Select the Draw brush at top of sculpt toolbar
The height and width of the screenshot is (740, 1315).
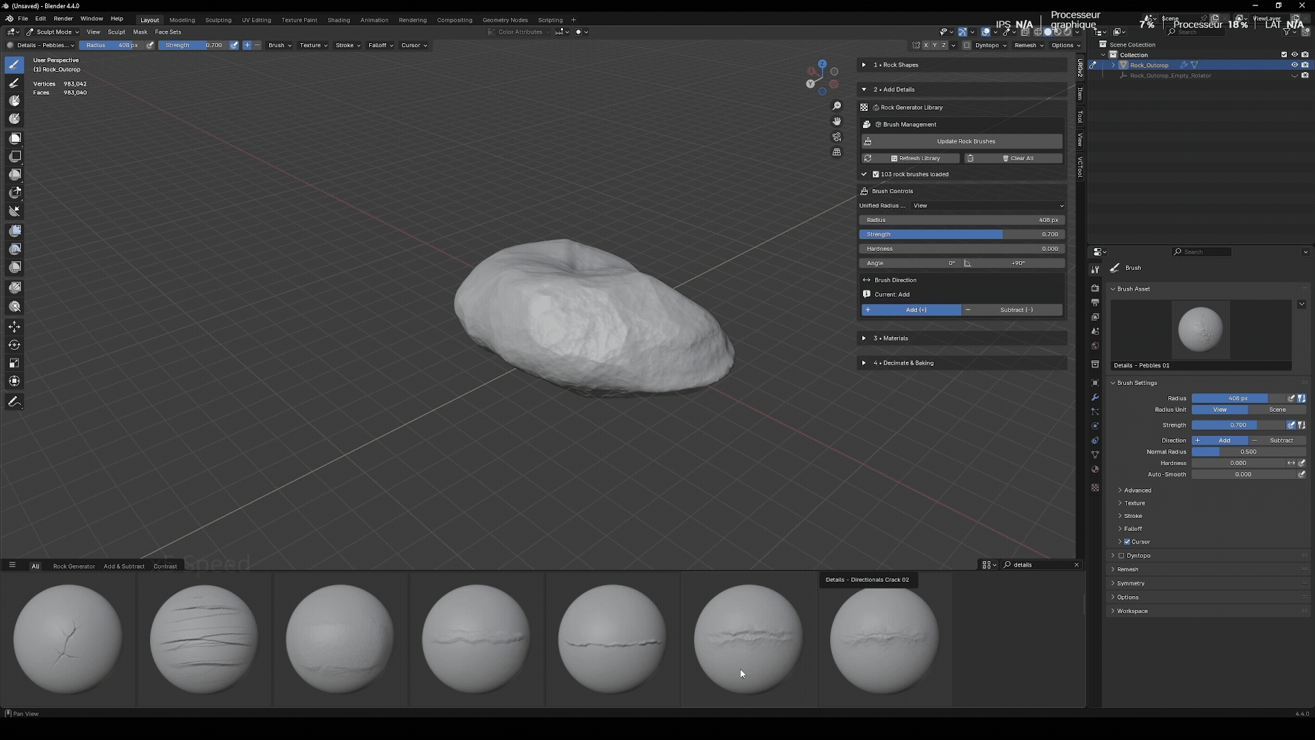click(14, 64)
